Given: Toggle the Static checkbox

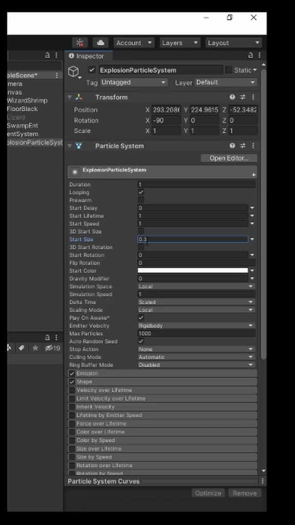Looking at the screenshot, I should point(228,70).
